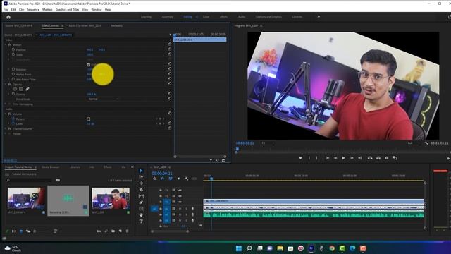Open playback resolution Full dropdown
The width and height of the screenshot is (451, 254).
(414, 143)
